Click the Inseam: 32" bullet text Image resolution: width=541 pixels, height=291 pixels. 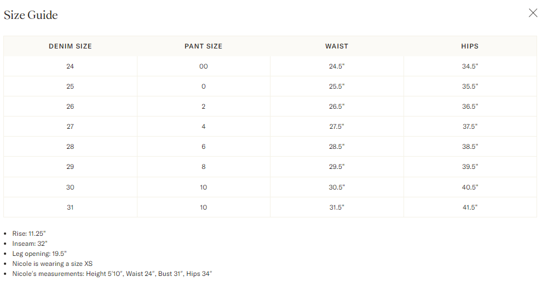tap(31, 244)
